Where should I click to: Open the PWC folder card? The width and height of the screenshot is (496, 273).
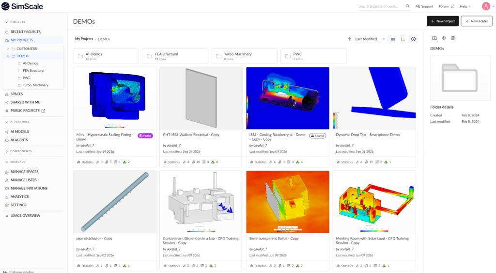[313, 56]
